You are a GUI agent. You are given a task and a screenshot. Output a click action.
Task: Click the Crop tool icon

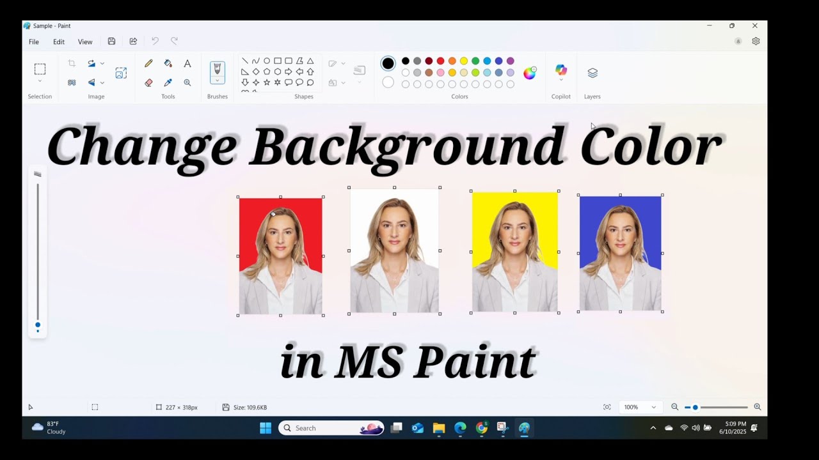tap(72, 63)
